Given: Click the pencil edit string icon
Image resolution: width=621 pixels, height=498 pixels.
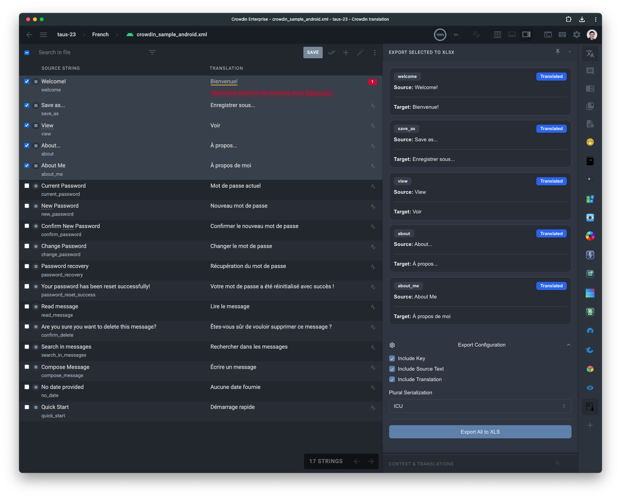Looking at the screenshot, I should tap(360, 53).
